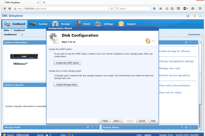Click help icon on System Alerts panel
Viewport: 205px width, 136px height.
click(186, 127)
